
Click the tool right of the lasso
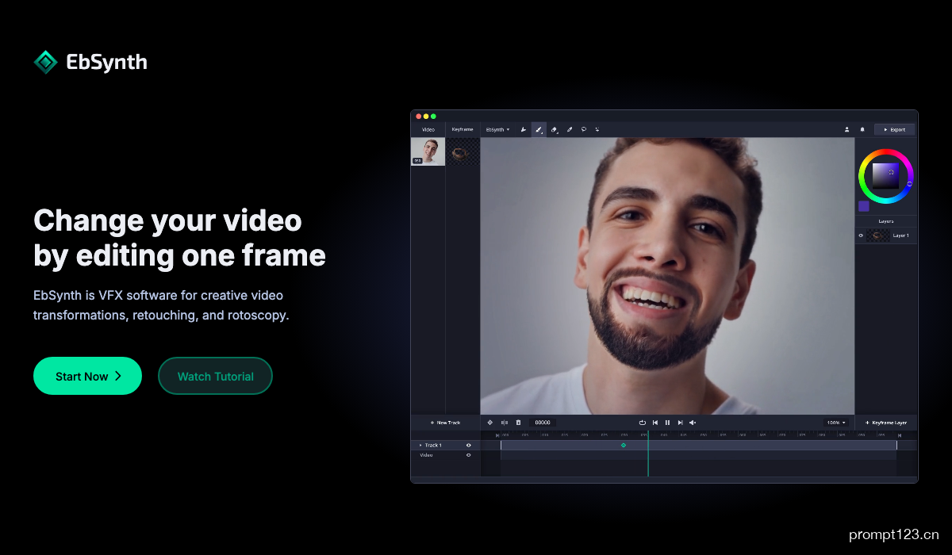597,129
